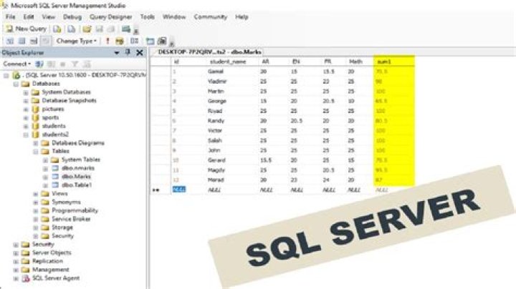516x289 pixels.
Task: Click the Add Table icon
Action: click(150, 41)
